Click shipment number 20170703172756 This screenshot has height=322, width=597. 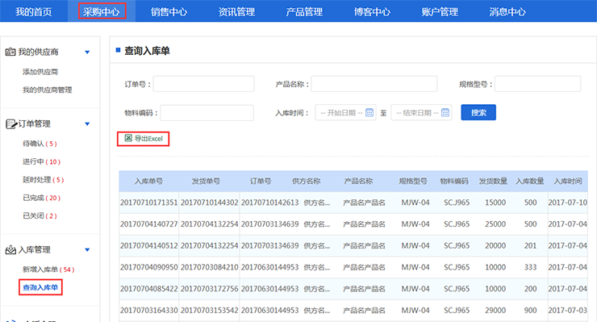[210, 289]
